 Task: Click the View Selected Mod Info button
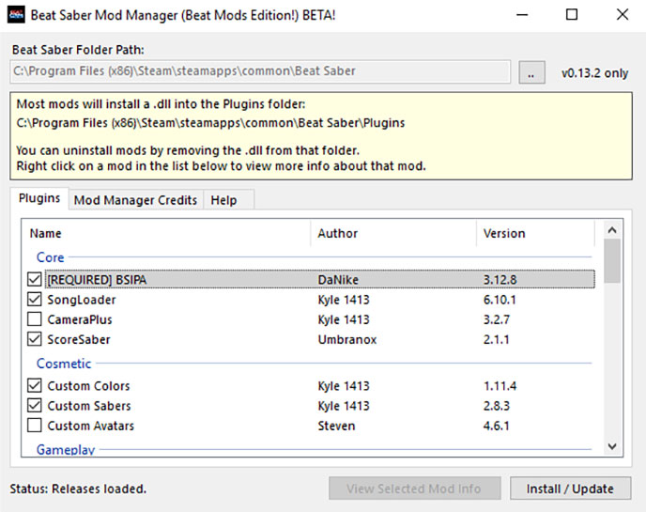click(414, 489)
